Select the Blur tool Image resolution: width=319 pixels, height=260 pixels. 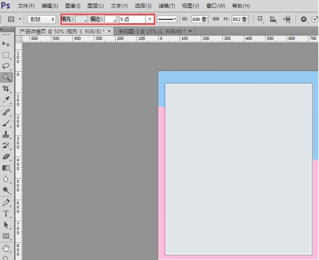click(6, 179)
